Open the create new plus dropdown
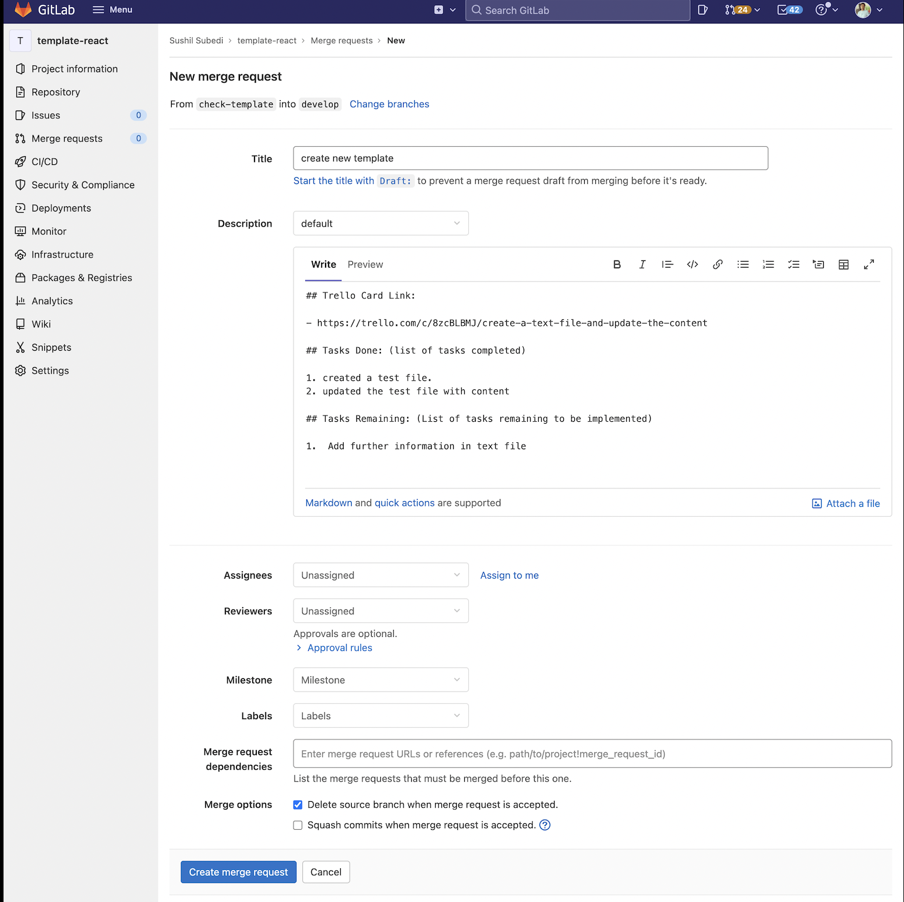The image size is (904, 902). [x=445, y=10]
